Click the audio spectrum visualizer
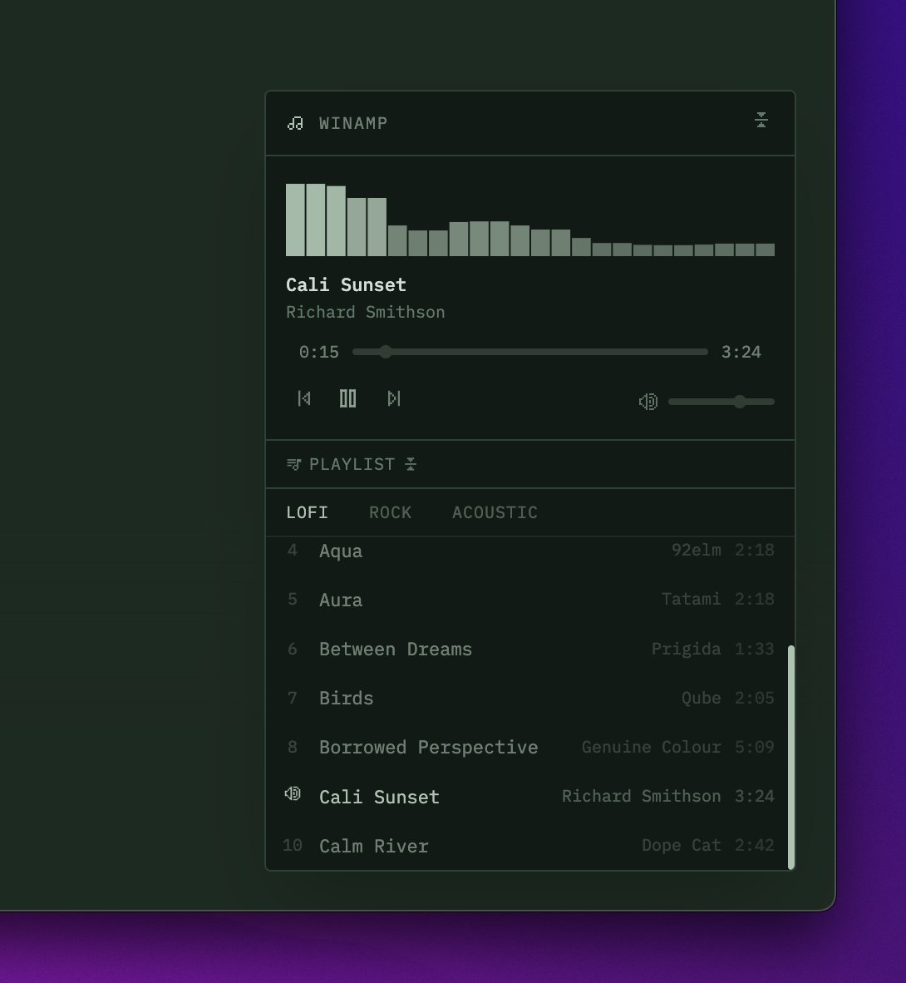The height and width of the screenshot is (983, 906). pos(530,220)
